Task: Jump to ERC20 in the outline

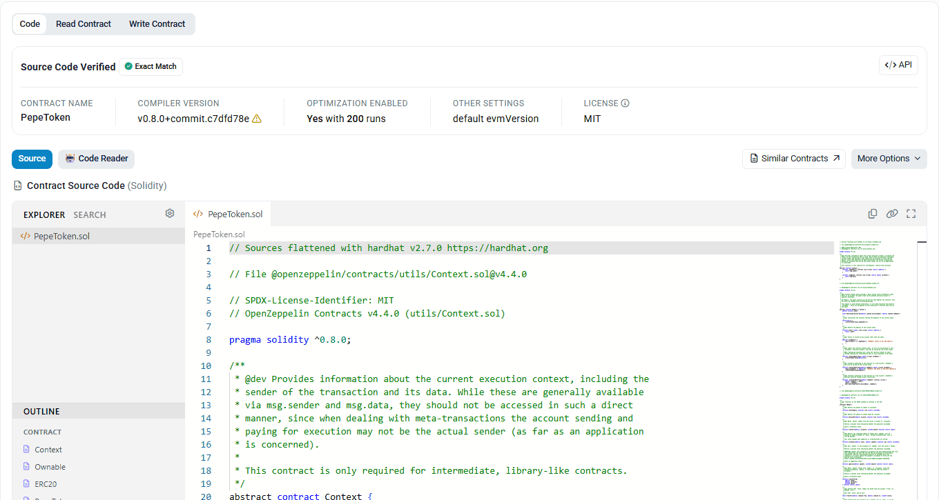Action: (x=47, y=484)
